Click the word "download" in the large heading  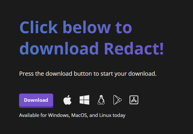coord(59,48)
